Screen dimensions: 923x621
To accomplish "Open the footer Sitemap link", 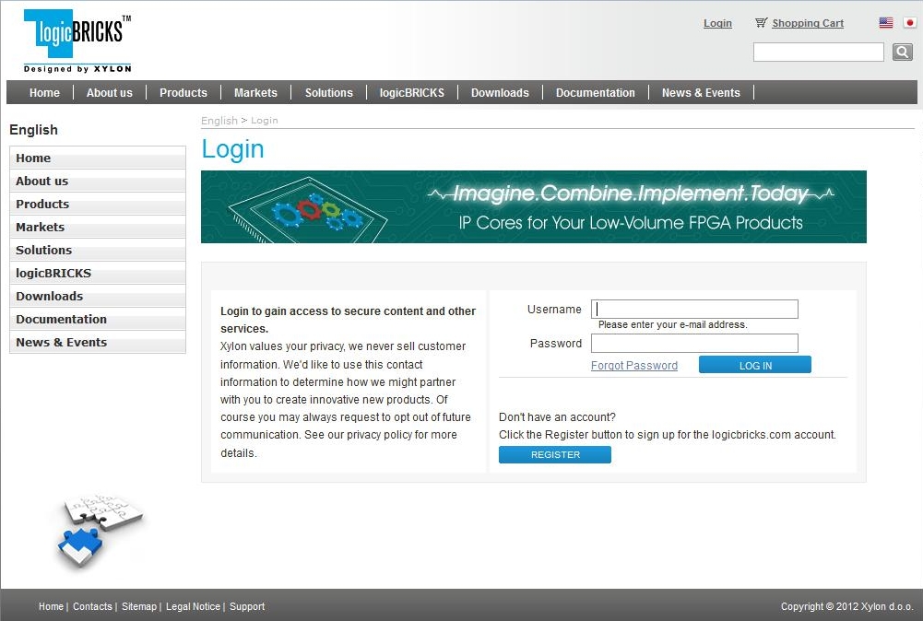I will coord(139,606).
